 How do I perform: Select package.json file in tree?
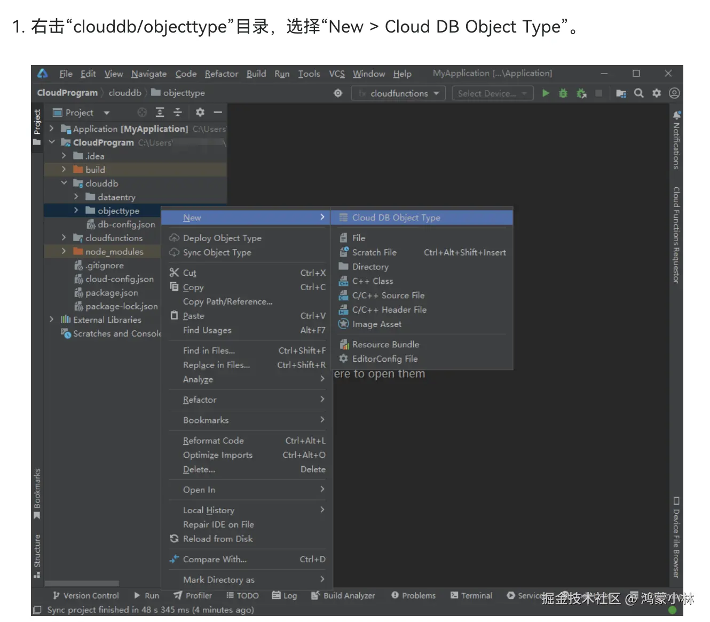[x=106, y=292]
